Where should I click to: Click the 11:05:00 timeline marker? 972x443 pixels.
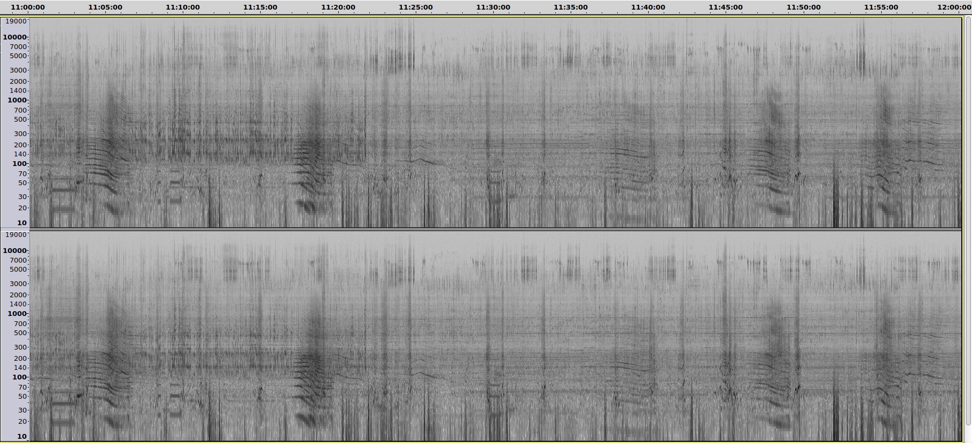[x=105, y=7]
